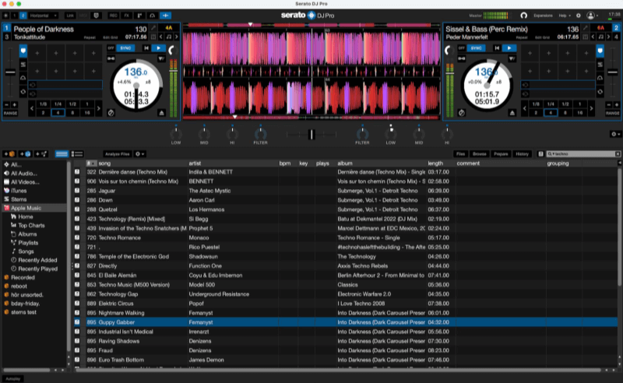Open the Horizontal display mode dropdown

point(44,16)
